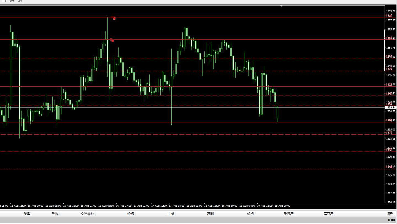Click price scale value 1323.85
The image size is (397, 224).
pyautogui.click(x=391, y=184)
